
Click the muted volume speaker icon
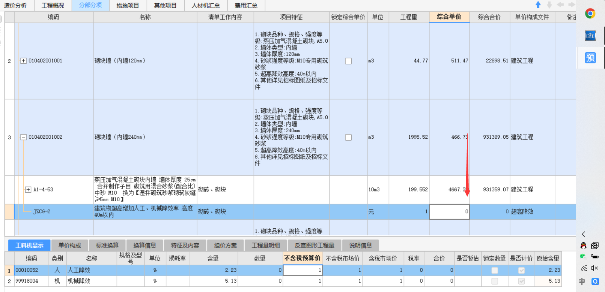594,268
